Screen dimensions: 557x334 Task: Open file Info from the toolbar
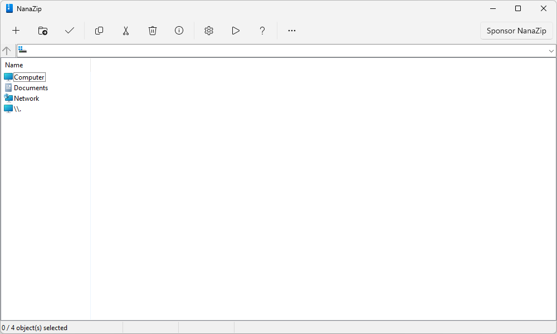click(x=179, y=31)
